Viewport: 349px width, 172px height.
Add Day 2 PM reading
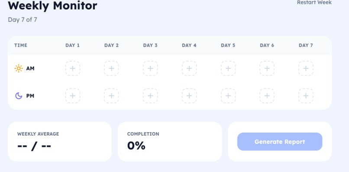click(111, 96)
